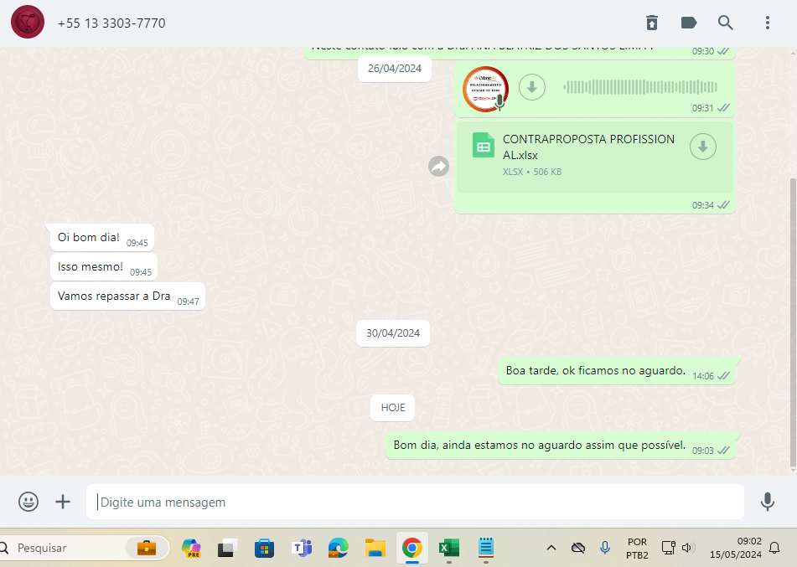Open the contact profile picture

(x=28, y=23)
